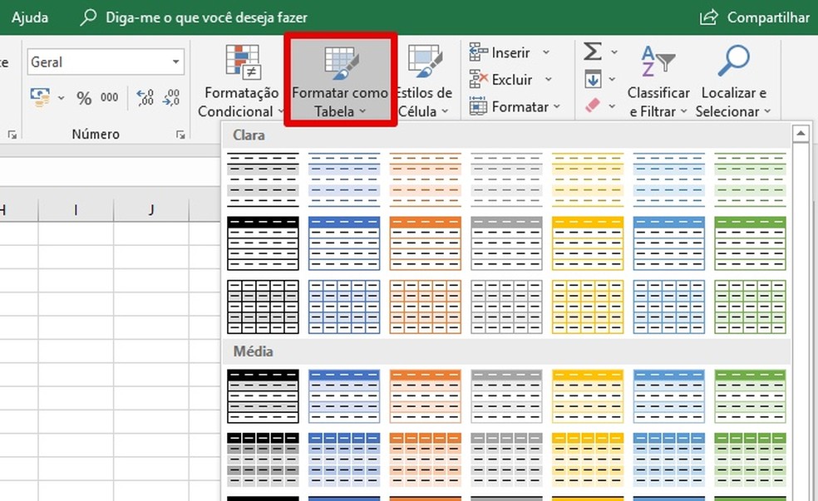Viewport: 818px width, 501px height.
Task: Click the increase decimal icon
Action: (143, 97)
